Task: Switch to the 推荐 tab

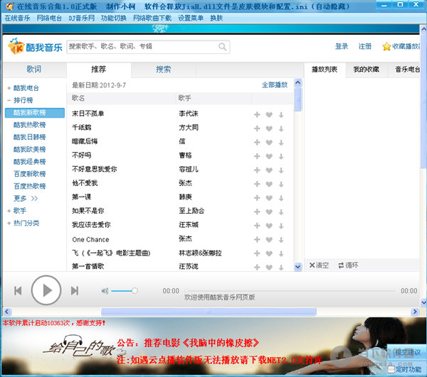Action: pos(99,70)
